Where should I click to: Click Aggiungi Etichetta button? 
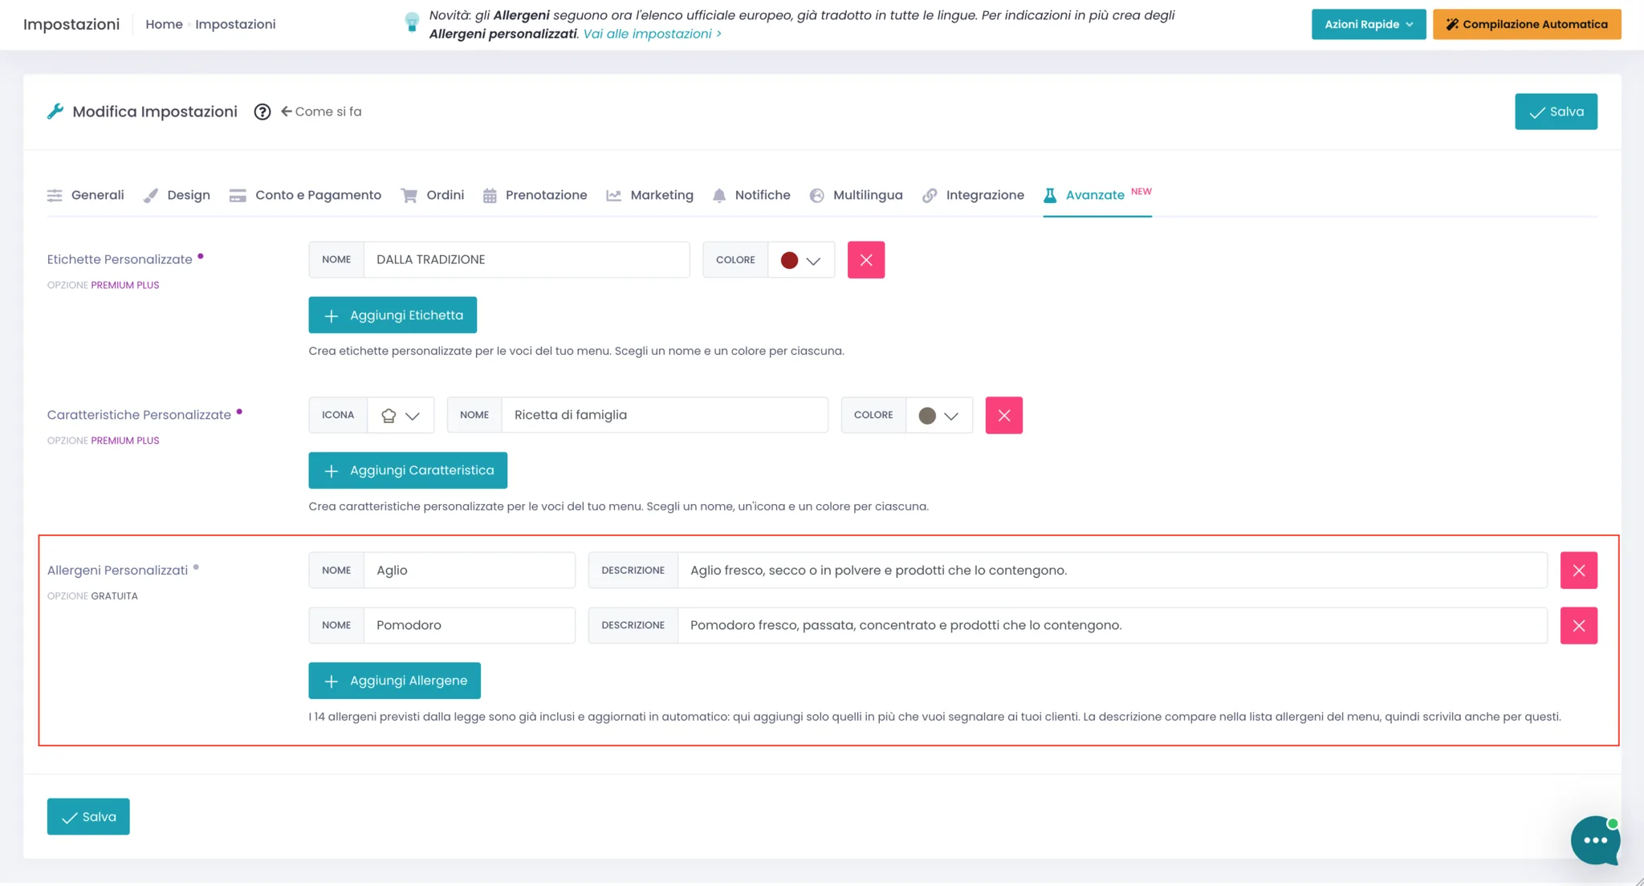point(393,315)
